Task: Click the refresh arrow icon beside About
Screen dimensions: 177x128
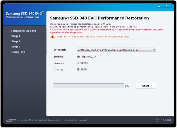Action: 157,120
